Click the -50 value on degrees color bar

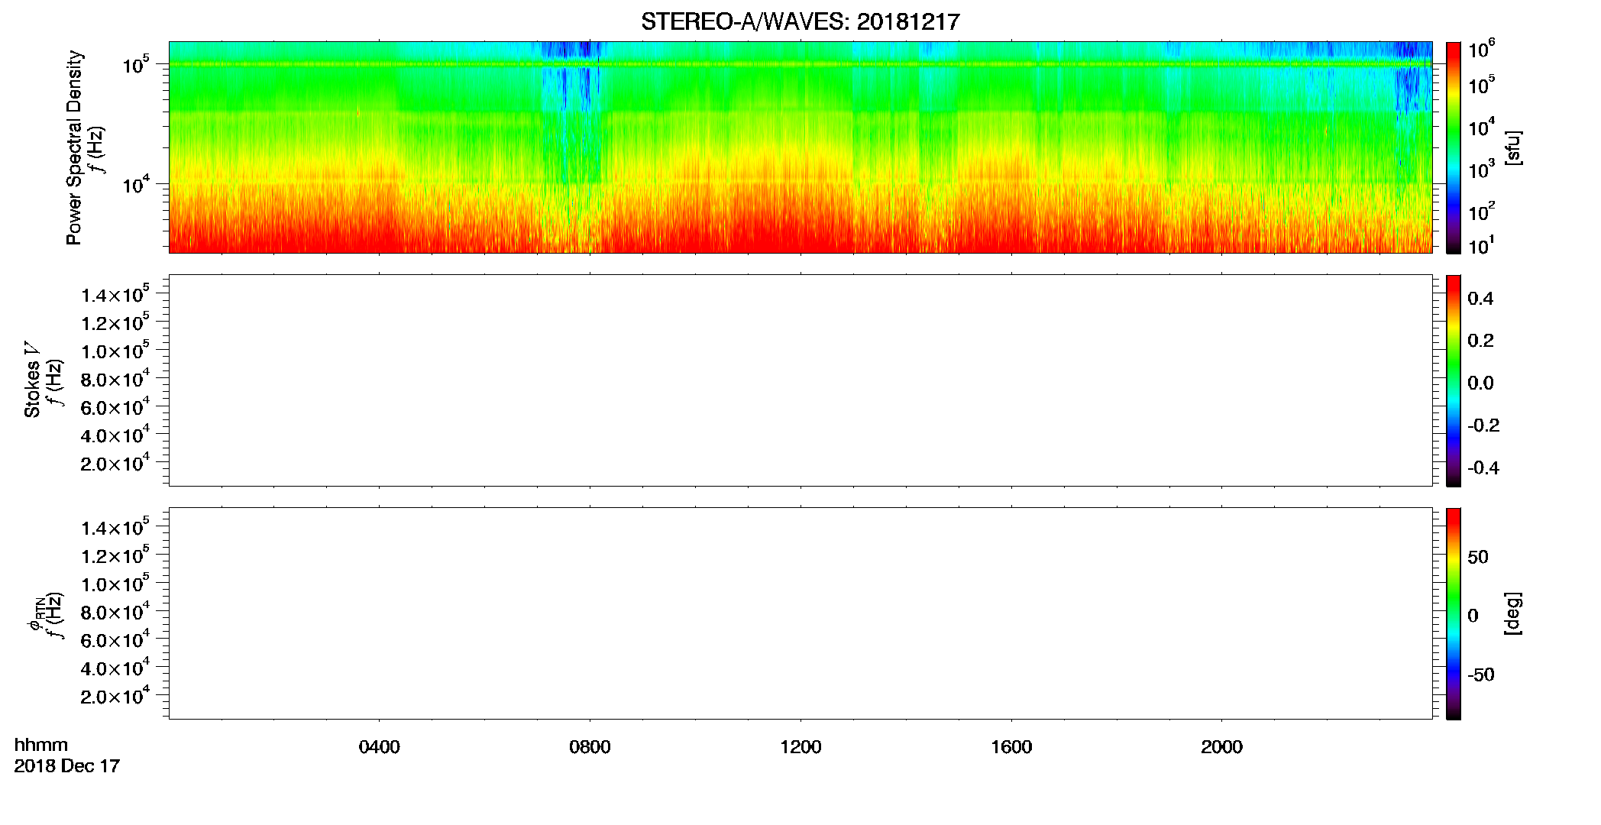click(1480, 675)
